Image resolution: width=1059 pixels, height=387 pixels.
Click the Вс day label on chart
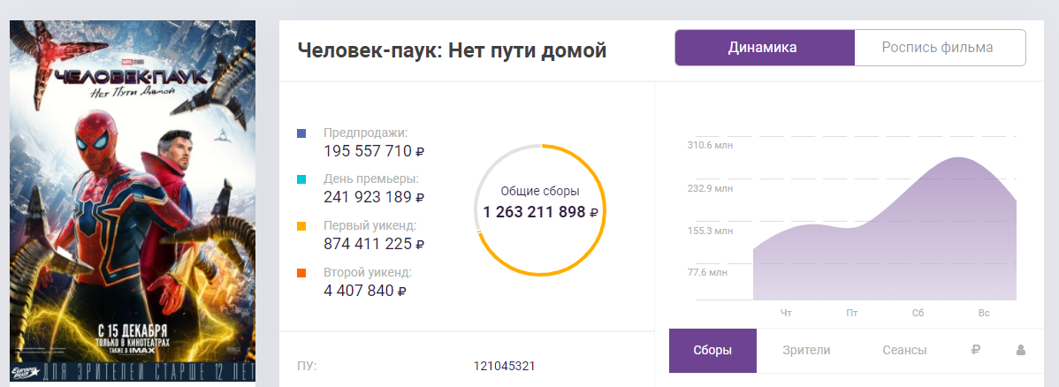(x=984, y=314)
